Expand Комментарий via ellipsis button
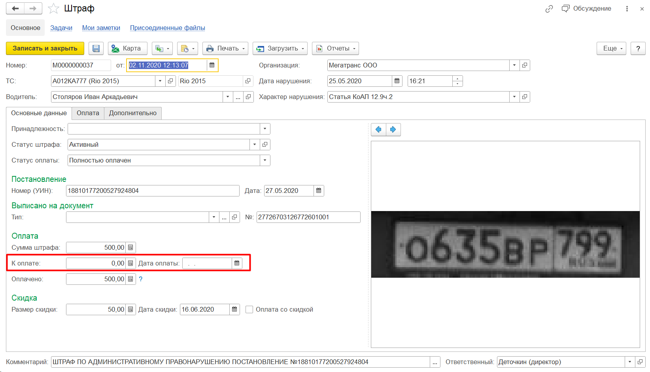The width and height of the screenshot is (650, 372). [435, 362]
